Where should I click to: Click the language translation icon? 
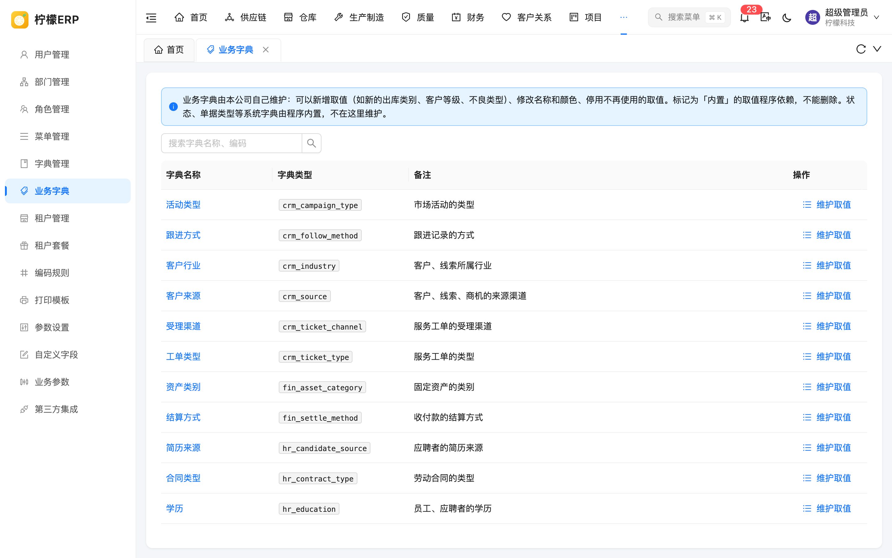[x=766, y=17]
